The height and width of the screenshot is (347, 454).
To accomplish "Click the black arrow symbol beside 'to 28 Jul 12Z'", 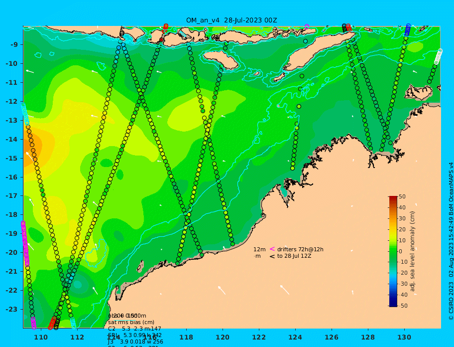I will [272, 256].
